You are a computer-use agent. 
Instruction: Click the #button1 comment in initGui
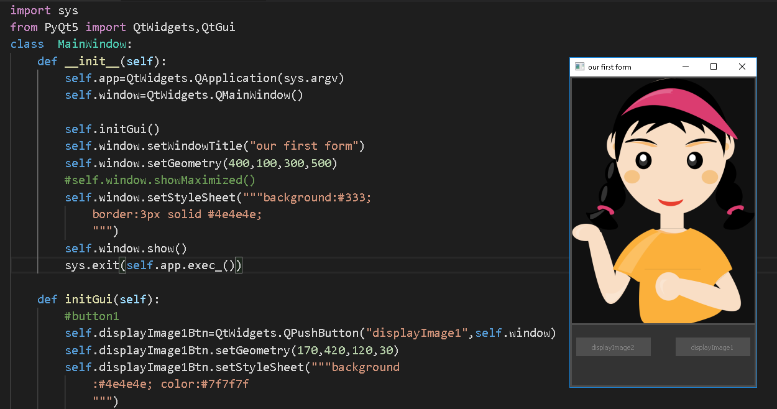coord(91,316)
